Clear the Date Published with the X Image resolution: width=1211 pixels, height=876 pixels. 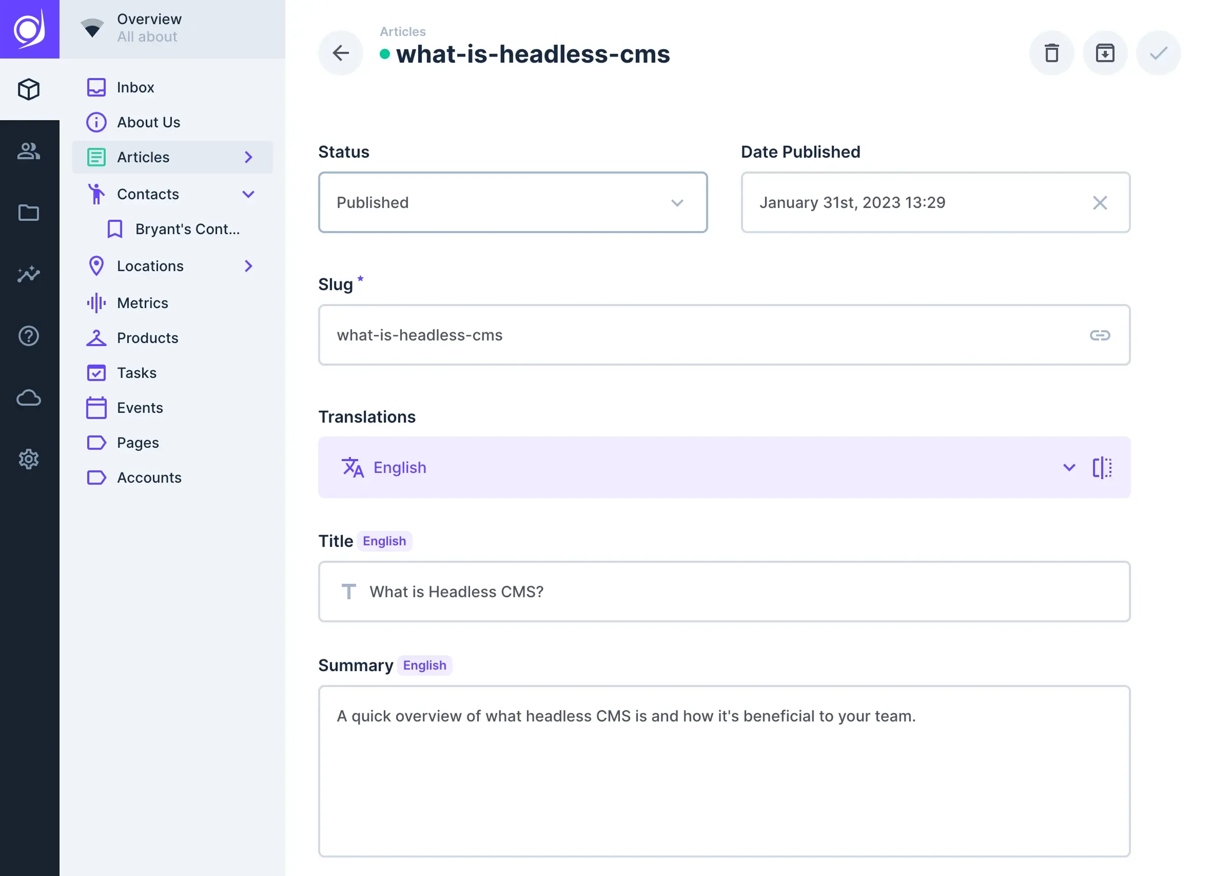[x=1101, y=202]
